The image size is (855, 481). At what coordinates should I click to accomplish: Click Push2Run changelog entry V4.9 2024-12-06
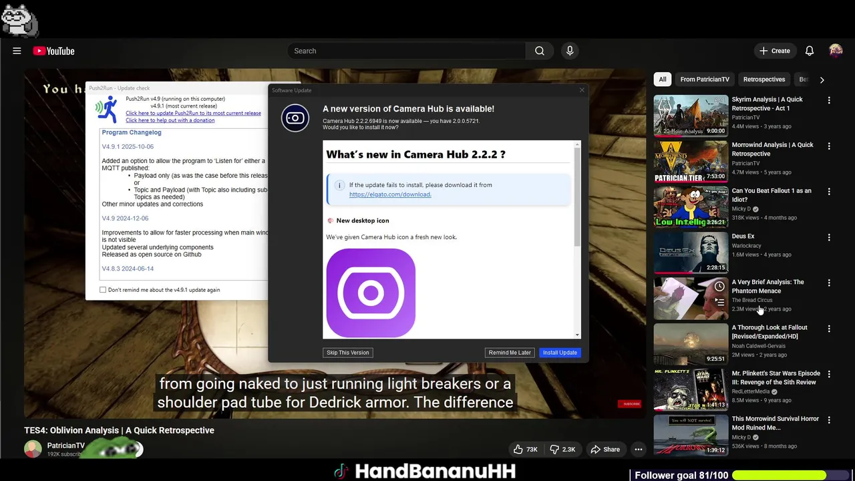tap(125, 218)
